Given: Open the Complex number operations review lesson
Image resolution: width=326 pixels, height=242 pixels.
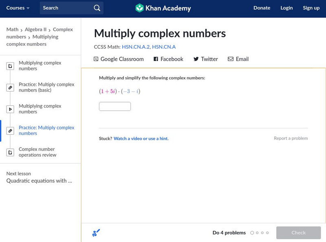Looking at the screenshot, I should coord(37,152).
